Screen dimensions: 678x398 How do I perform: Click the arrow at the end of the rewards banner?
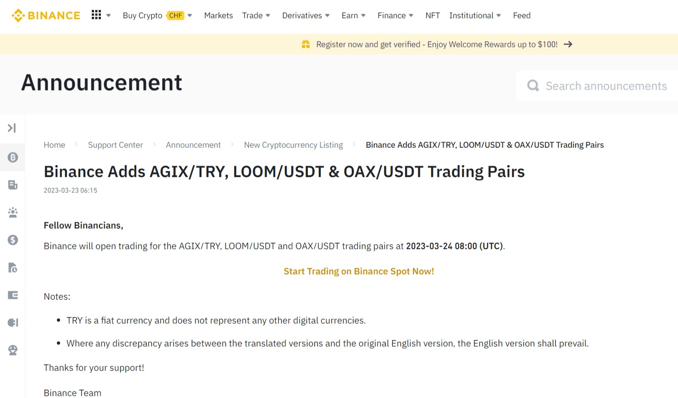568,44
